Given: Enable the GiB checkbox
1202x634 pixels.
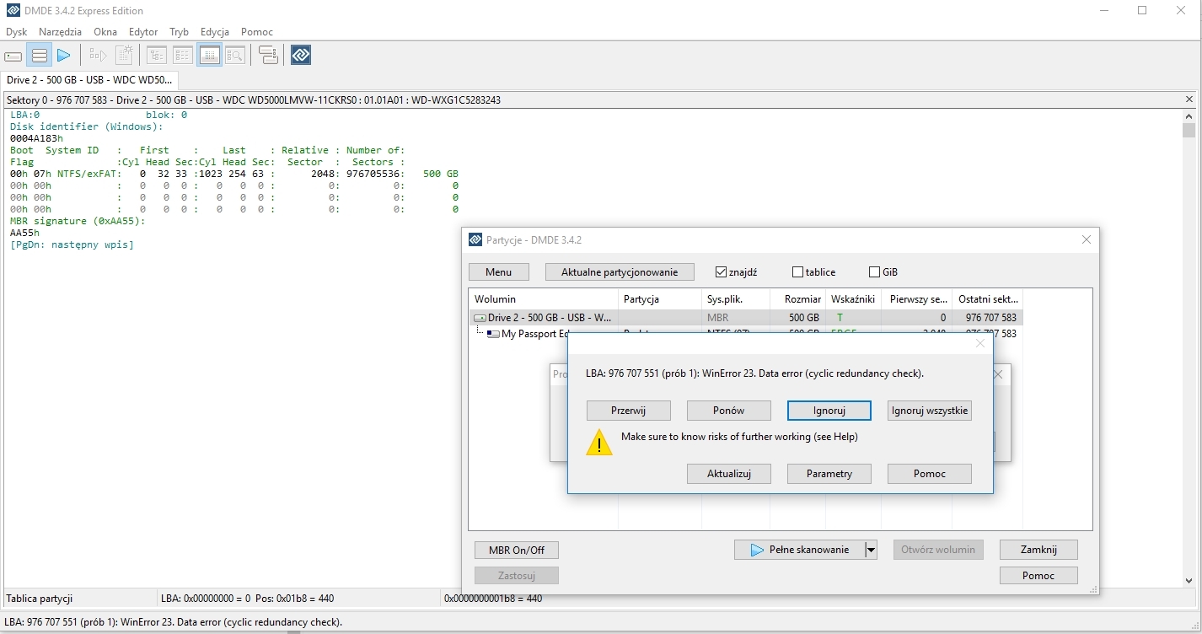Looking at the screenshot, I should click(x=874, y=272).
